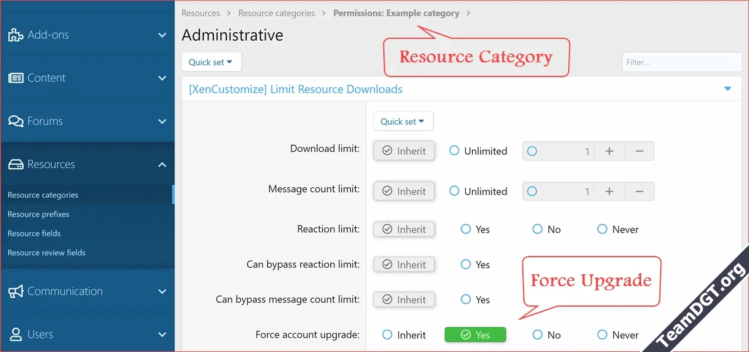Image resolution: width=749 pixels, height=352 pixels.
Task: Select Yes for Reaction limit
Action: click(475, 230)
